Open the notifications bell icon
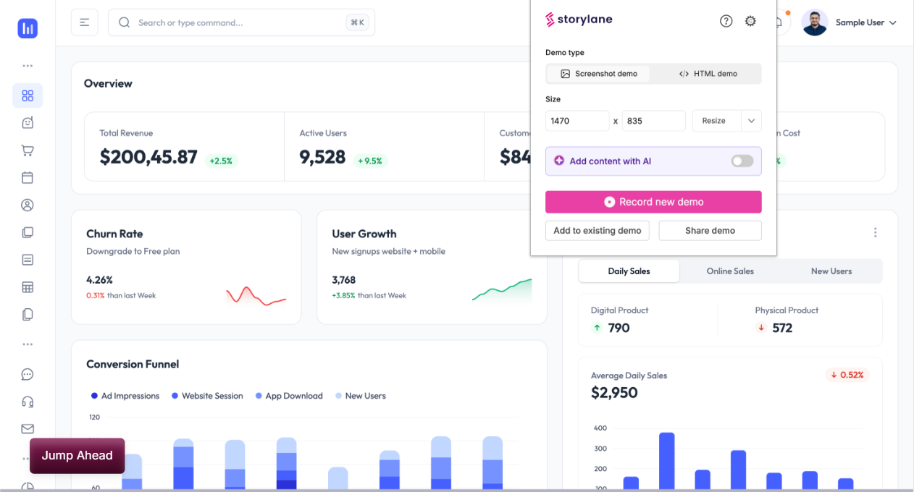 (x=780, y=22)
